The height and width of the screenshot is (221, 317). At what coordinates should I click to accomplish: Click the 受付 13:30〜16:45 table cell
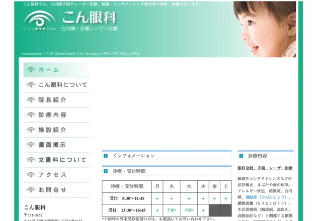coord(127,210)
